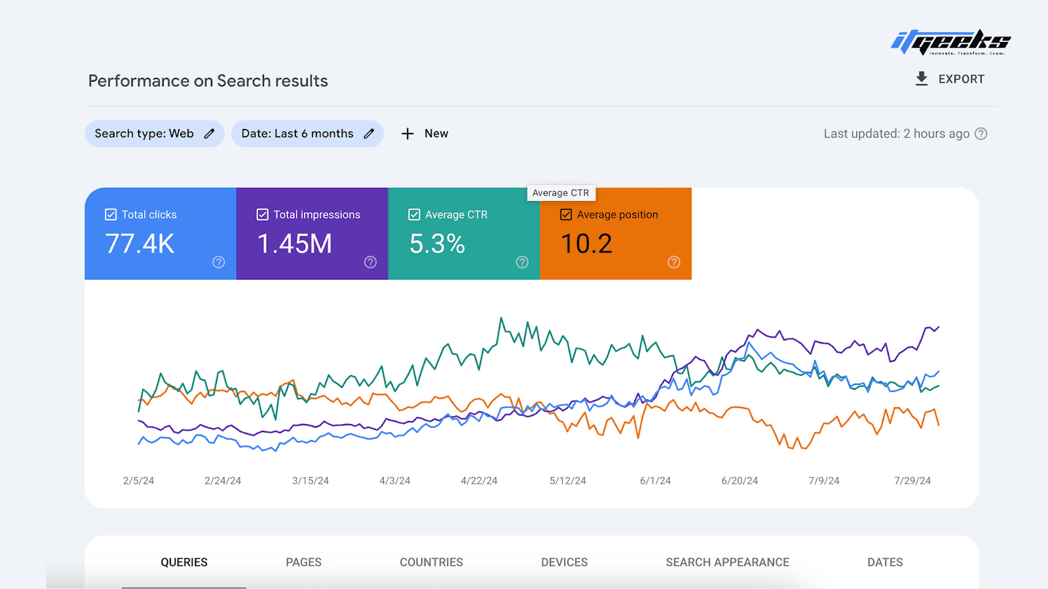The height and width of the screenshot is (589, 1048).
Task: Toggle the Total impressions checkbox
Action: [263, 215]
